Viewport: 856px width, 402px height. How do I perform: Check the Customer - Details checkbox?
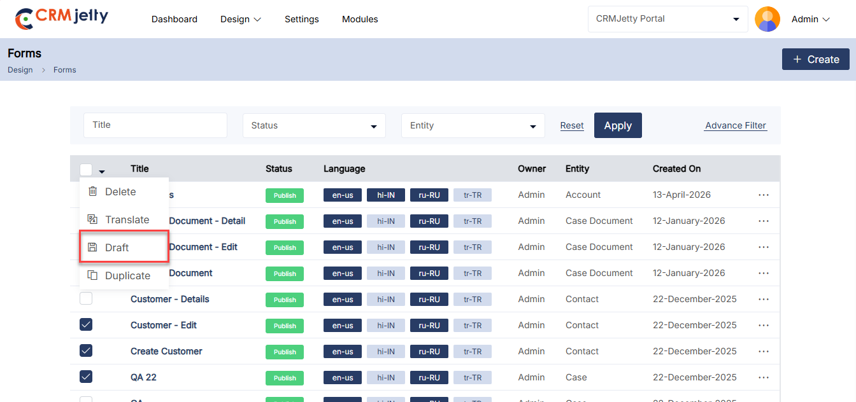point(86,299)
